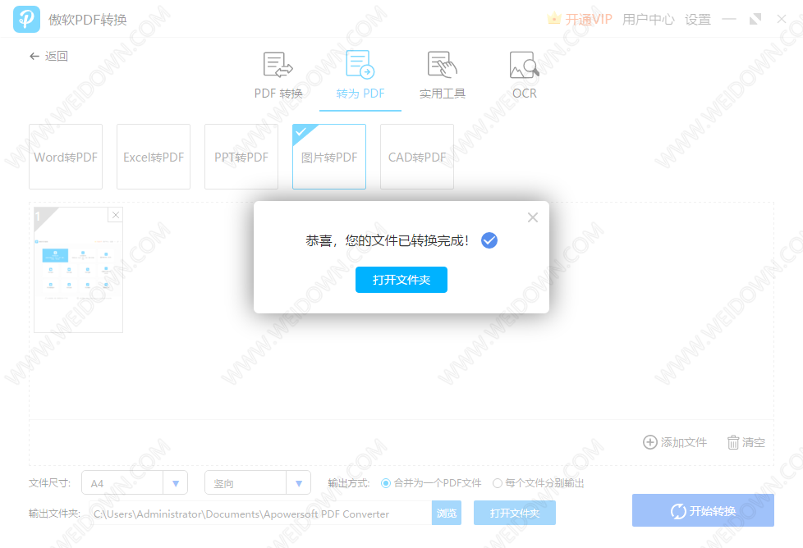
Task: Select the Excel转PDF option
Action: click(x=154, y=157)
